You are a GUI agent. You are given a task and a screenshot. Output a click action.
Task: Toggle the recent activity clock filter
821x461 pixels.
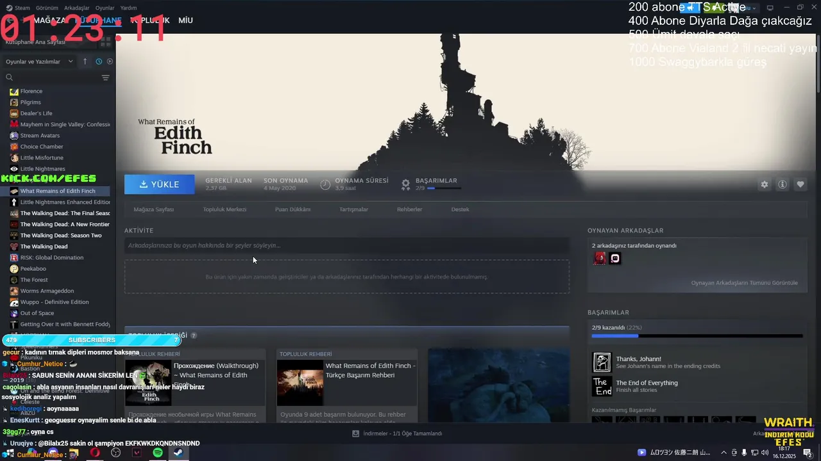[99, 61]
